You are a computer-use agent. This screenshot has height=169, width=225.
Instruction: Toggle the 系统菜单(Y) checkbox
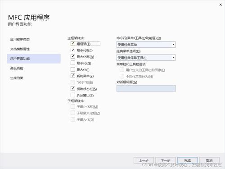click(73, 76)
